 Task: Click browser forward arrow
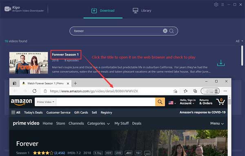pos(25,91)
